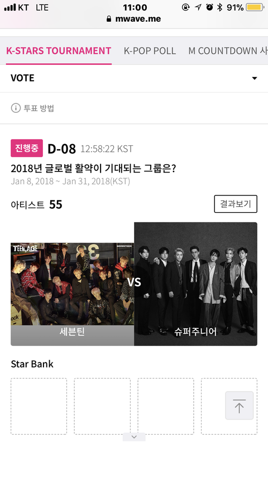Tap the rotation lock status icon
Image resolution: width=268 pixels, height=477 pixels.
185,7
